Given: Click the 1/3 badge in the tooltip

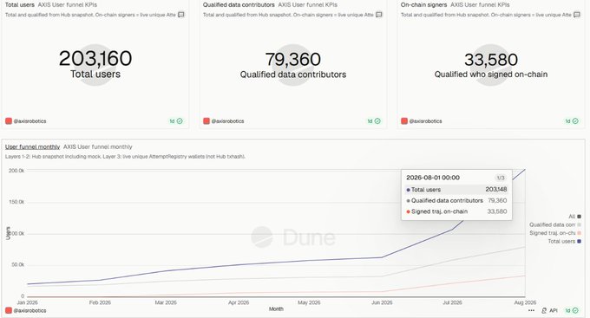Looking at the screenshot, I should click(501, 178).
